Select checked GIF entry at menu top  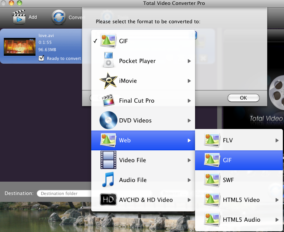click(143, 41)
